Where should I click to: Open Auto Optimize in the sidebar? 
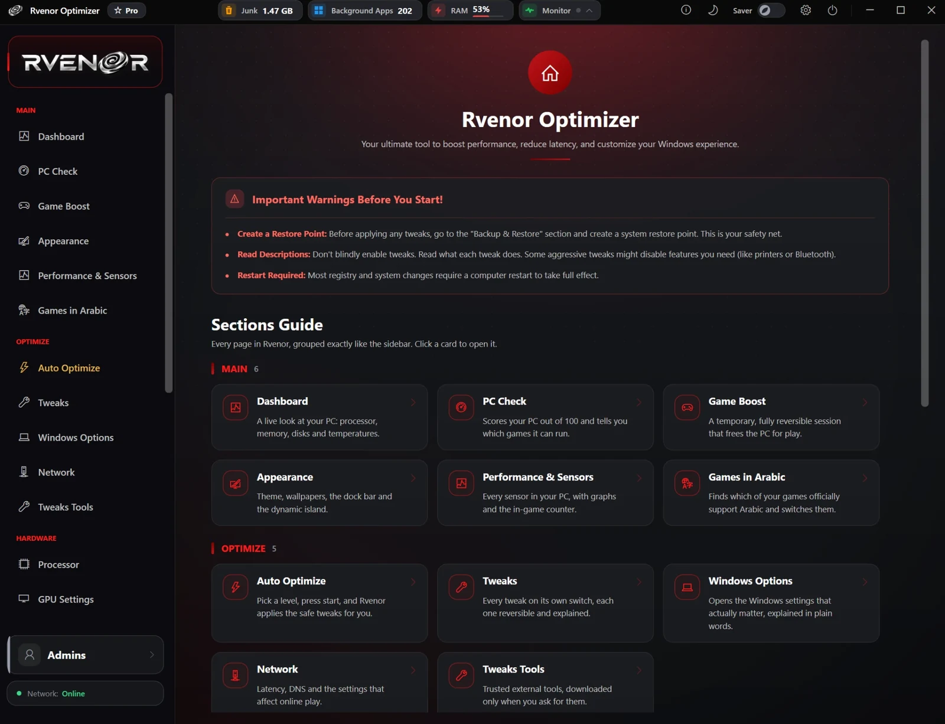[85, 368]
